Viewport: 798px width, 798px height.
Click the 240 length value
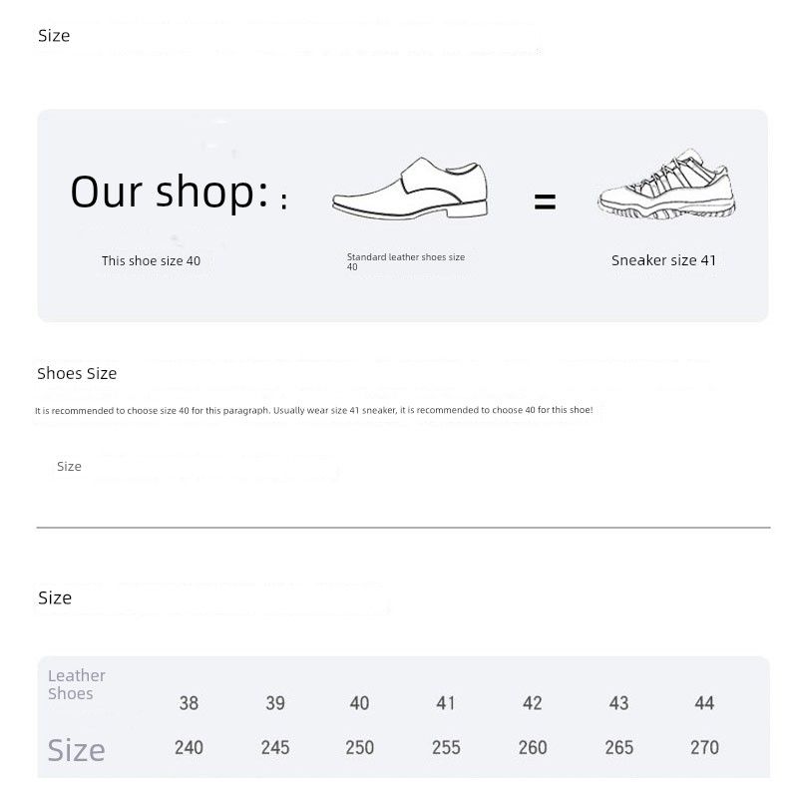189,747
